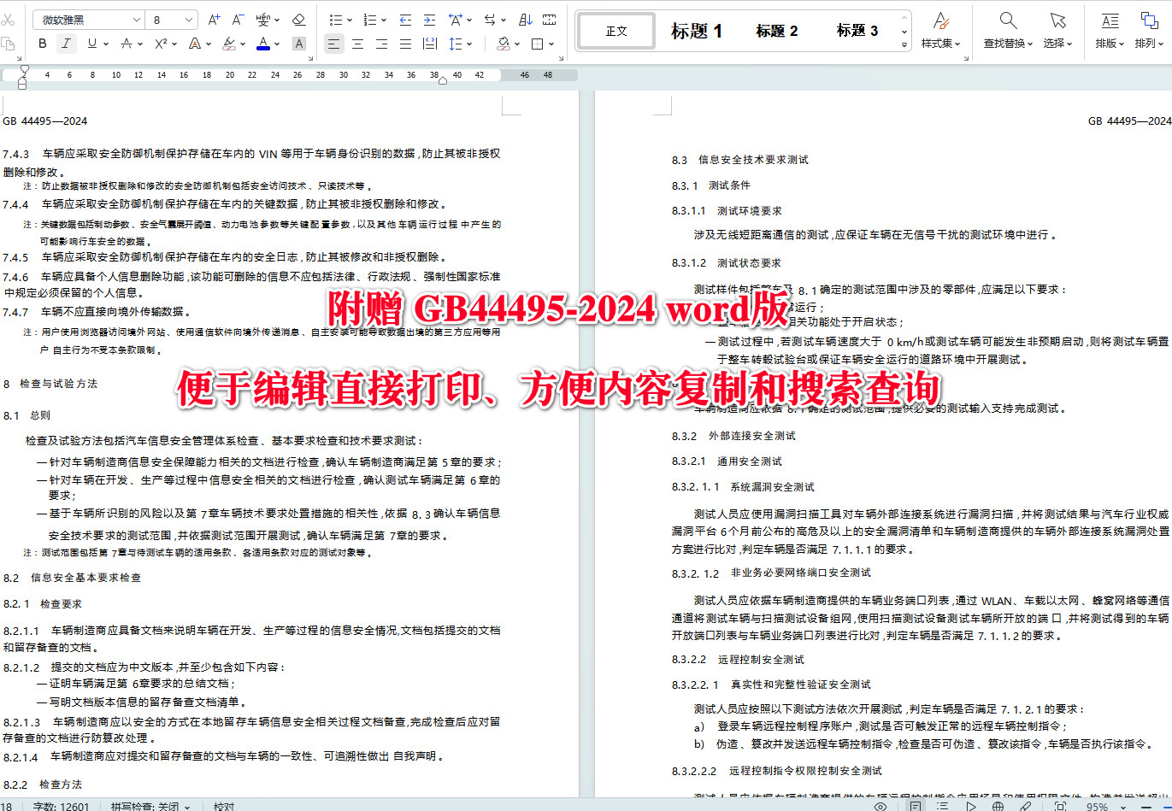Apply the 正文 body style
This screenshot has width=1172, height=811.
(x=616, y=31)
